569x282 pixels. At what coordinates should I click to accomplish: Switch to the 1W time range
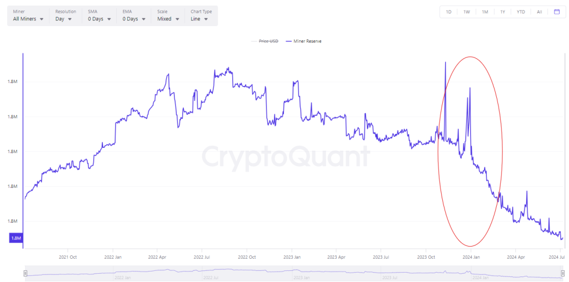point(467,12)
